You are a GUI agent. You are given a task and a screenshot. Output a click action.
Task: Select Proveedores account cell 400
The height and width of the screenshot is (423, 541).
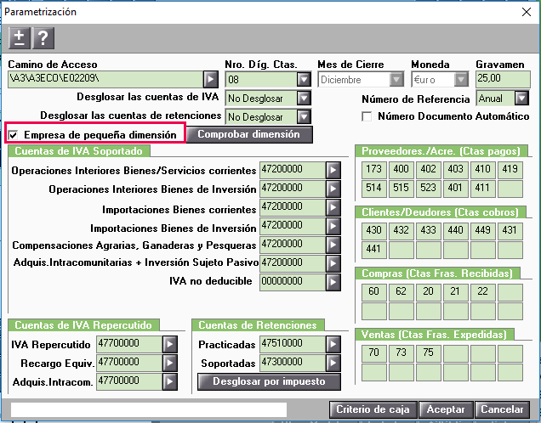401,170
